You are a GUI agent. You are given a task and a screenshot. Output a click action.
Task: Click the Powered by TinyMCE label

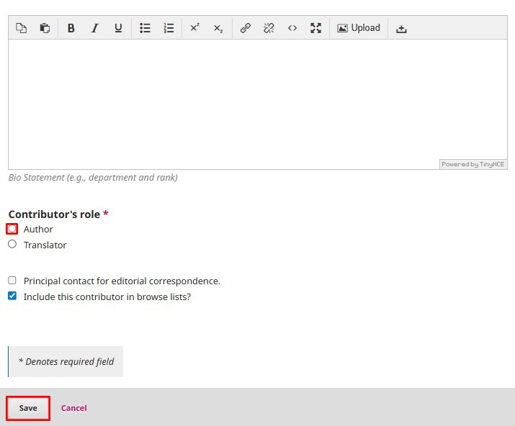click(473, 164)
